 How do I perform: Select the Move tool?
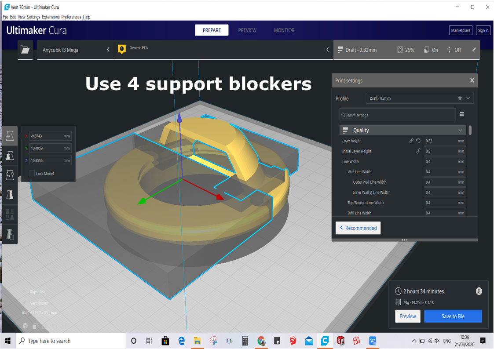(10, 136)
